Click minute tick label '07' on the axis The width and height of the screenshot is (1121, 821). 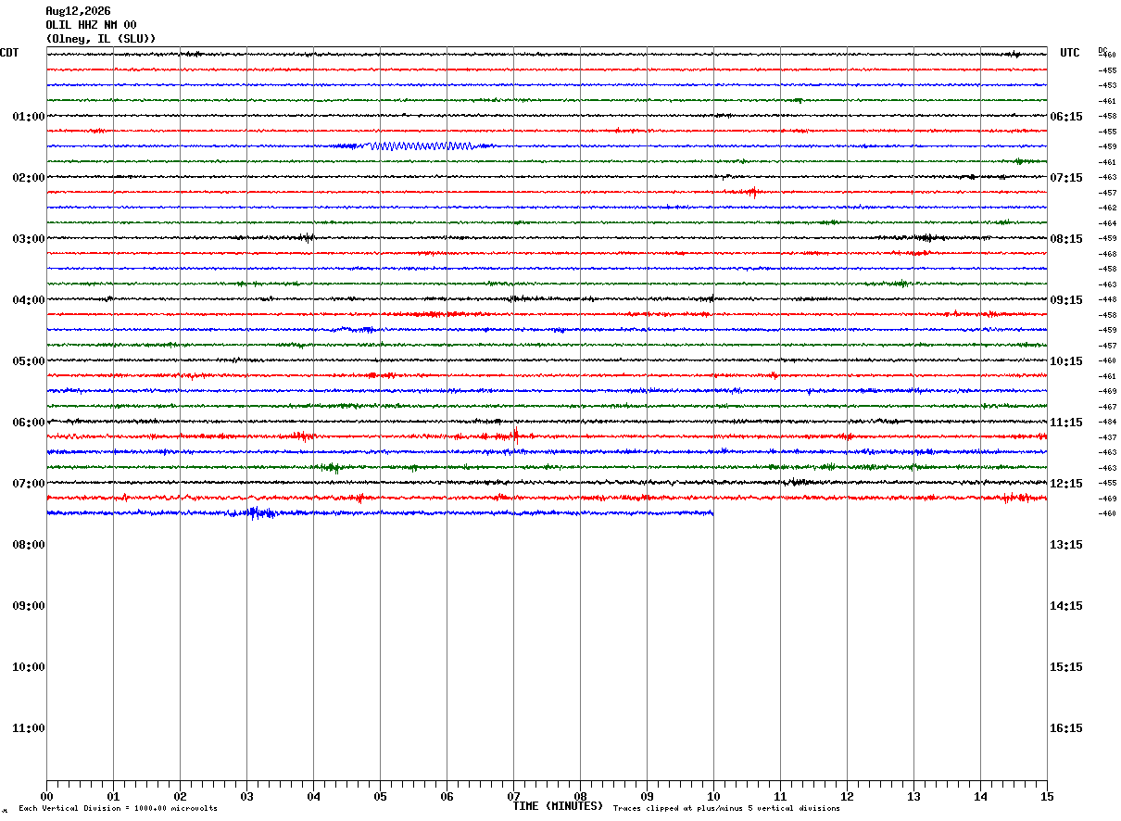pos(513,797)
